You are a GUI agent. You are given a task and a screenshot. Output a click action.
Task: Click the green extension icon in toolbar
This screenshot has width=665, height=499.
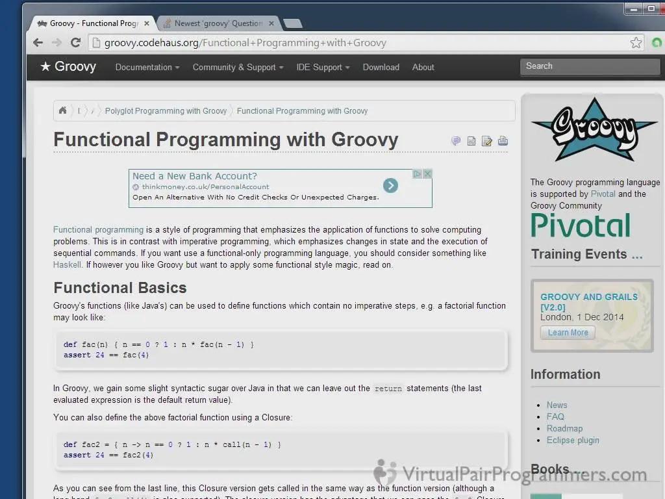[x=657, y=42]
